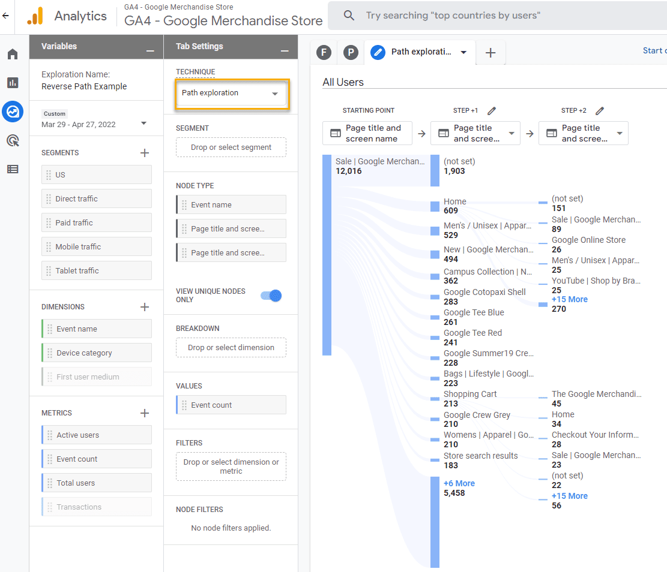Open the Explore icon in sidebar
Viewport: 667px width, 572px height.
pos(13,112)
